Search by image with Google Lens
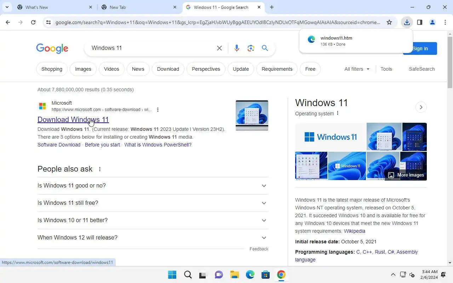The width and height of the screenshot is (453, 283). click(251, 48)
